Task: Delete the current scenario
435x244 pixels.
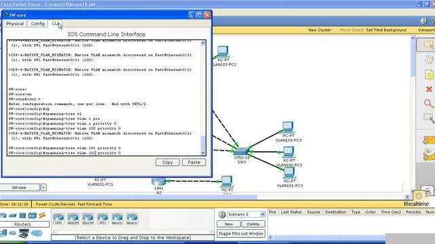Action: [253, 224]
